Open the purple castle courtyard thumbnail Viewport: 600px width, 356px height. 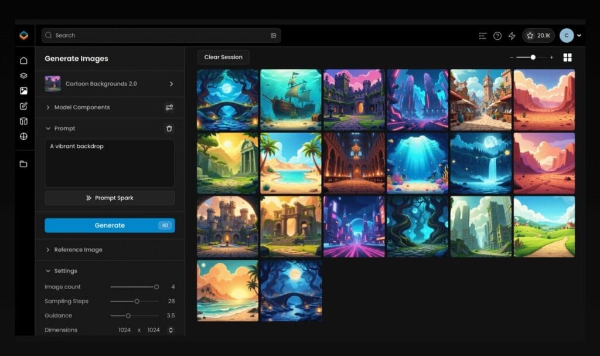pos(354,100)
